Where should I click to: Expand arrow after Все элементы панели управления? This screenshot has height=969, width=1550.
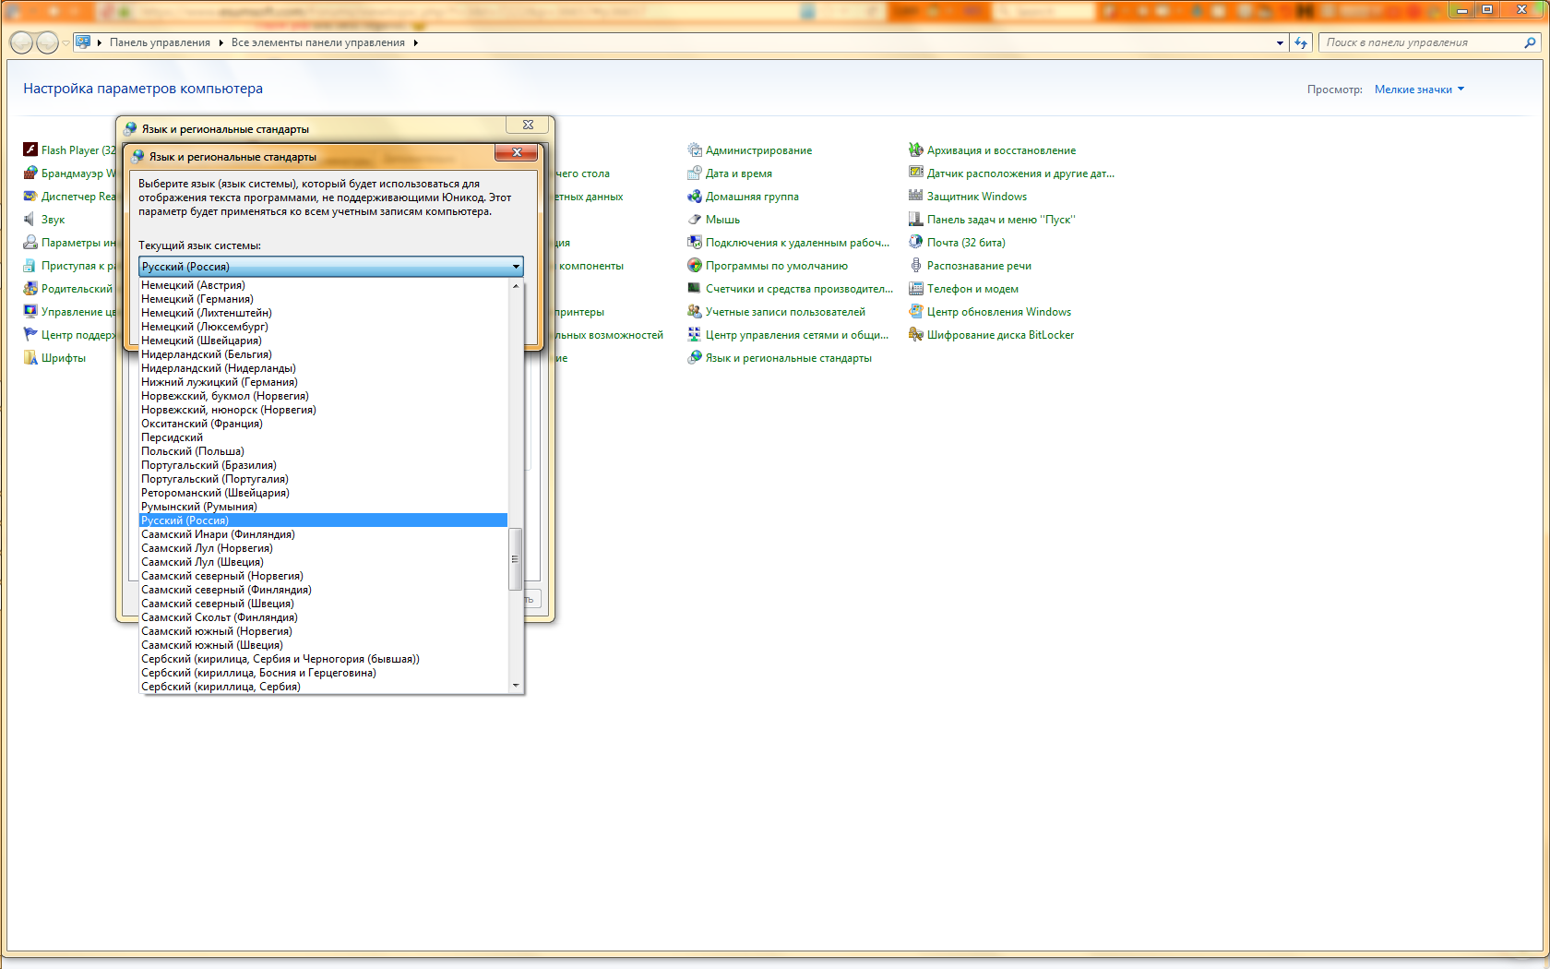pos(416,42)
